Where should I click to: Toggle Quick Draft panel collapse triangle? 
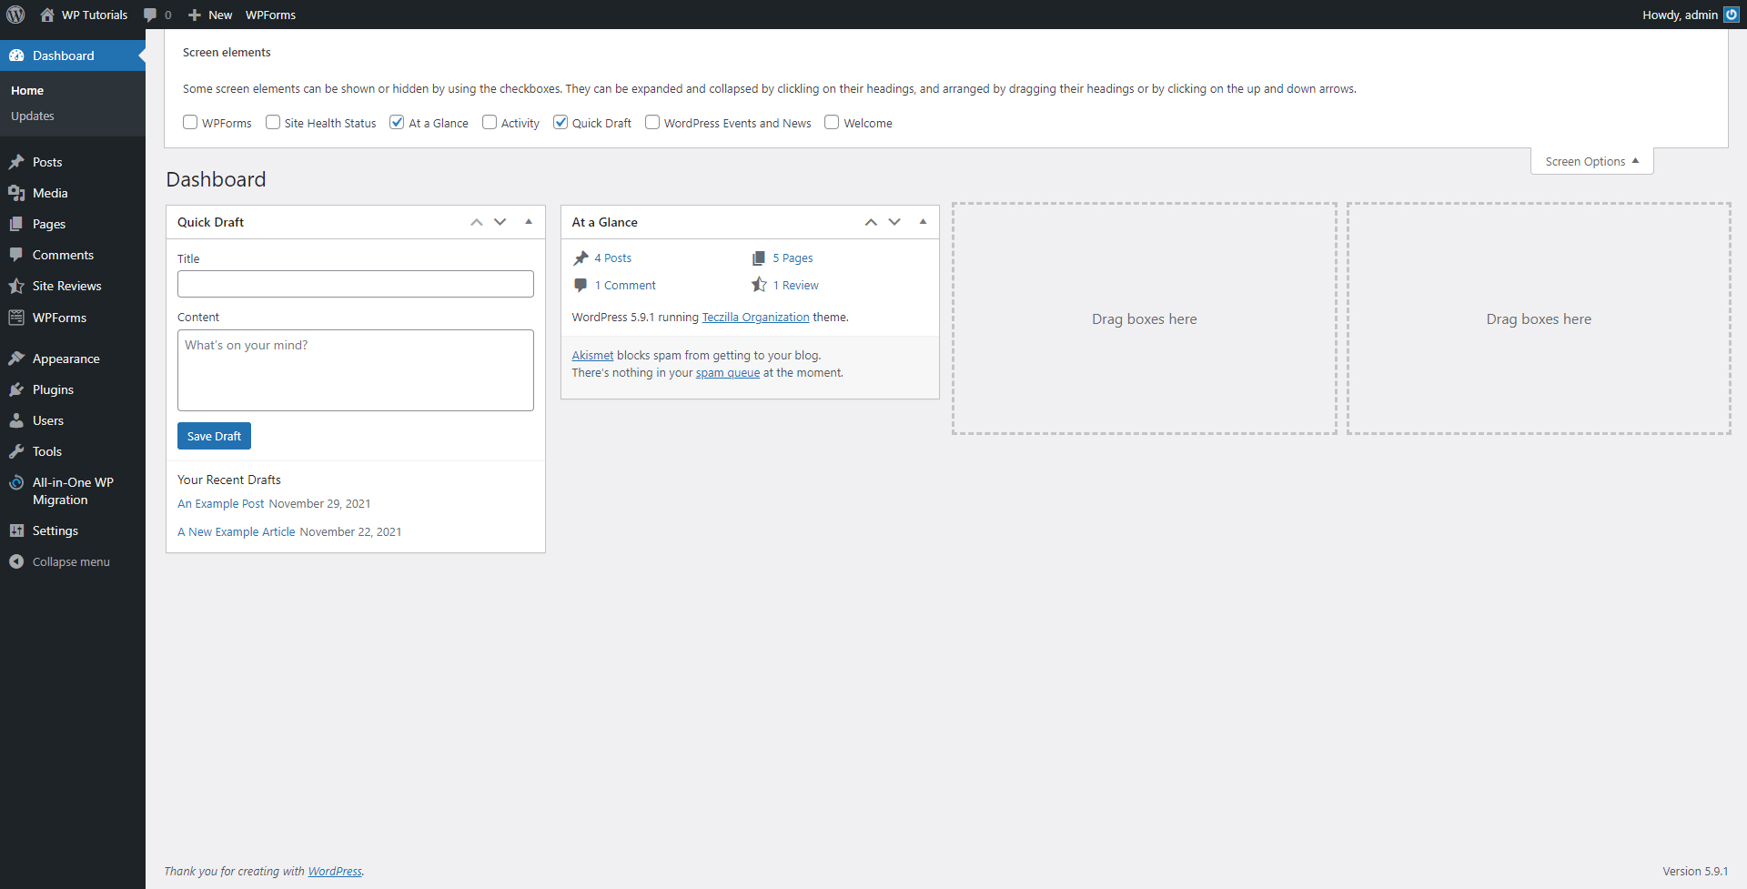point(529,222)
